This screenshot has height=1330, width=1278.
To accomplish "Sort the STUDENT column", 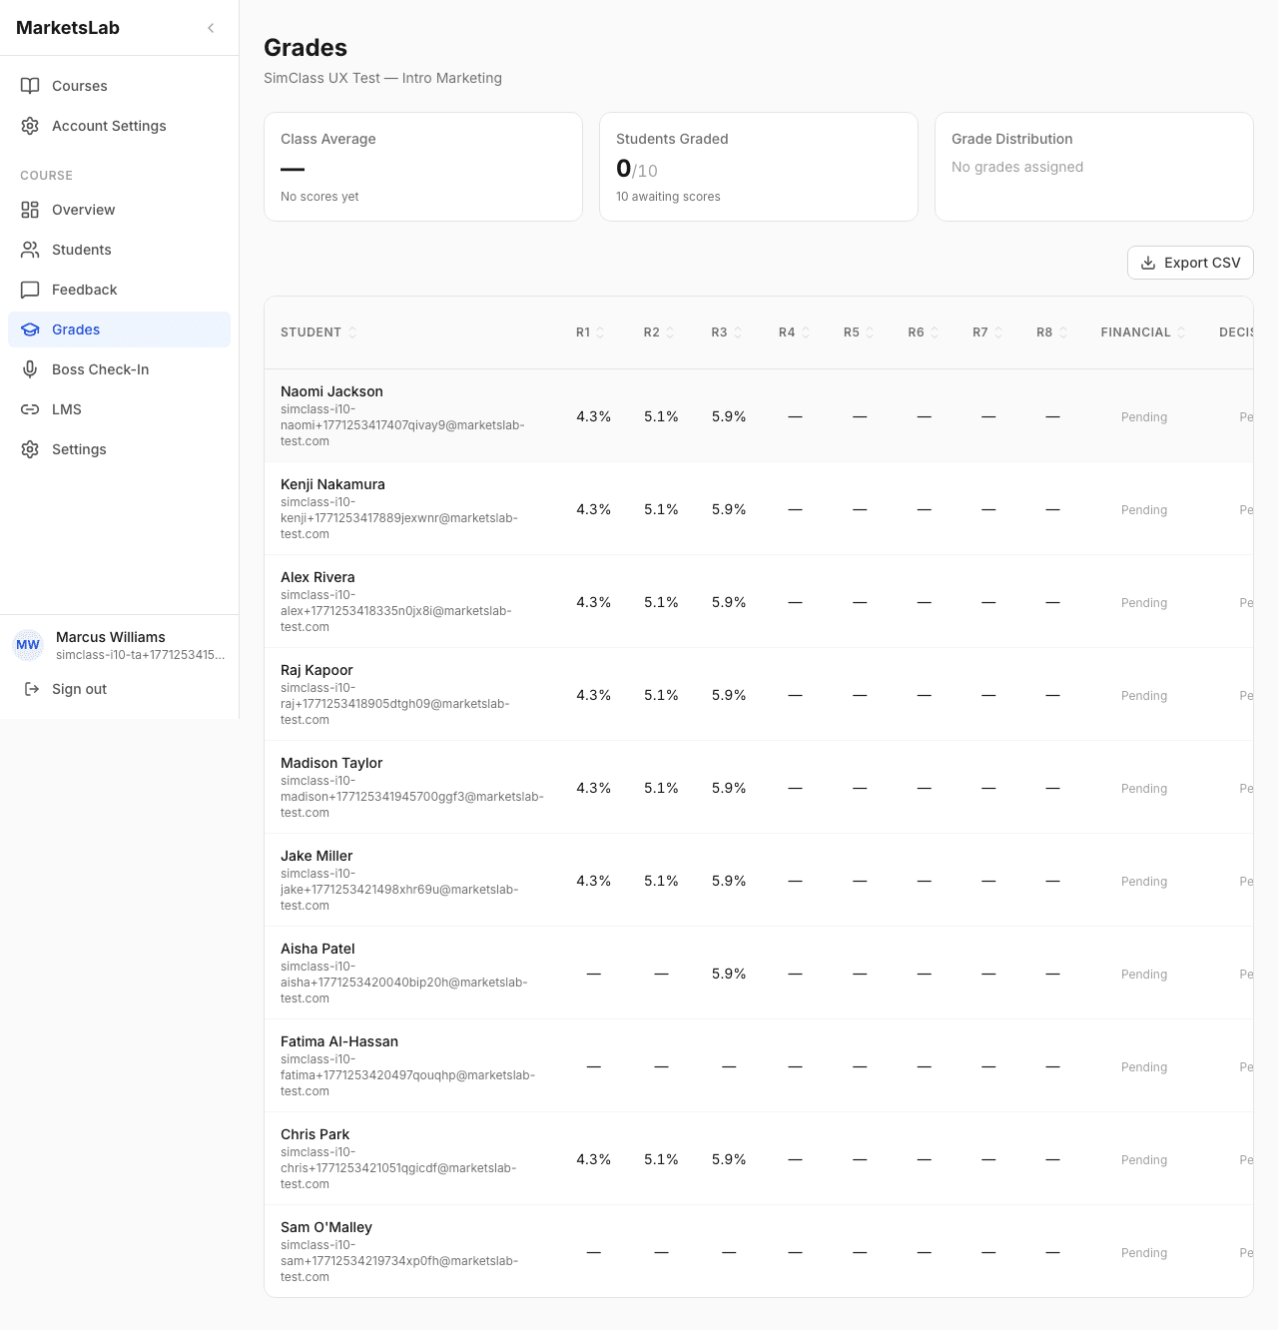I will click(352, 332).
